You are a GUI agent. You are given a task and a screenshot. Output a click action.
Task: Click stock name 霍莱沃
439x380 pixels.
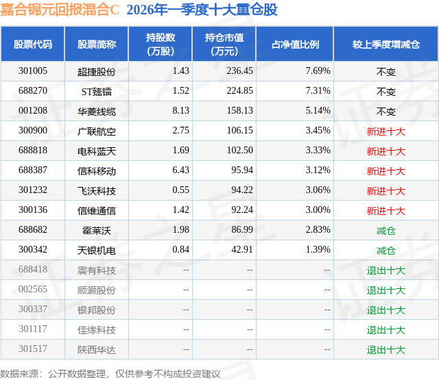coord(97,231)
